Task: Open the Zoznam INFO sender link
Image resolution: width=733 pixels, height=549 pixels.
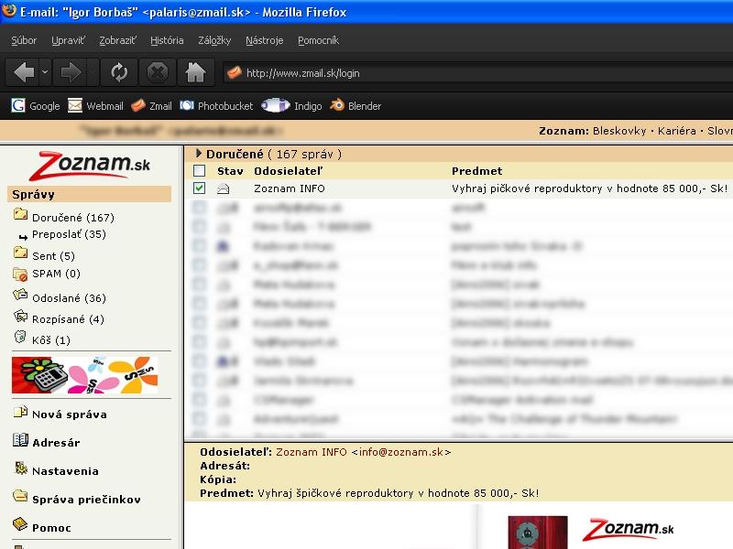Action: pos(311,452)
